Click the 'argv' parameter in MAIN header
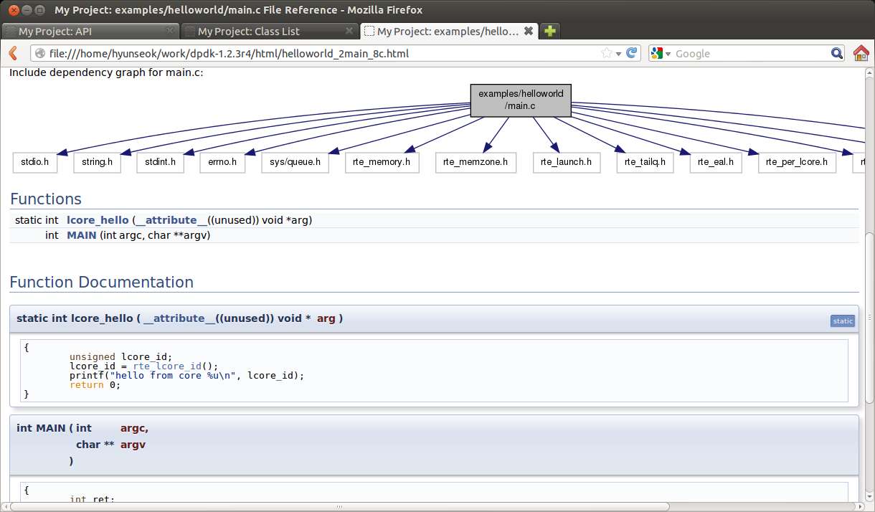The width and height of the screenshot is (875, 512). tap(133, 445)
